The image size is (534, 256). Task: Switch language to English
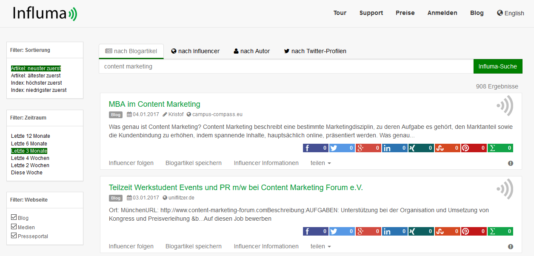511,13
